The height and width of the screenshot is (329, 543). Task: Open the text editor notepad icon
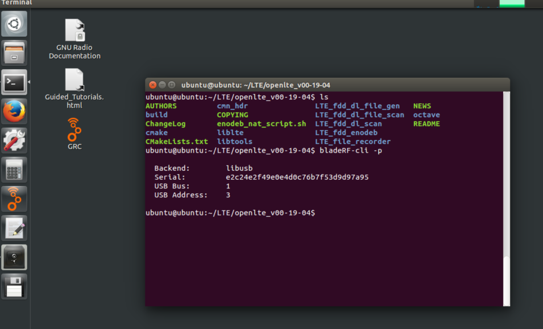click(14, 228)
